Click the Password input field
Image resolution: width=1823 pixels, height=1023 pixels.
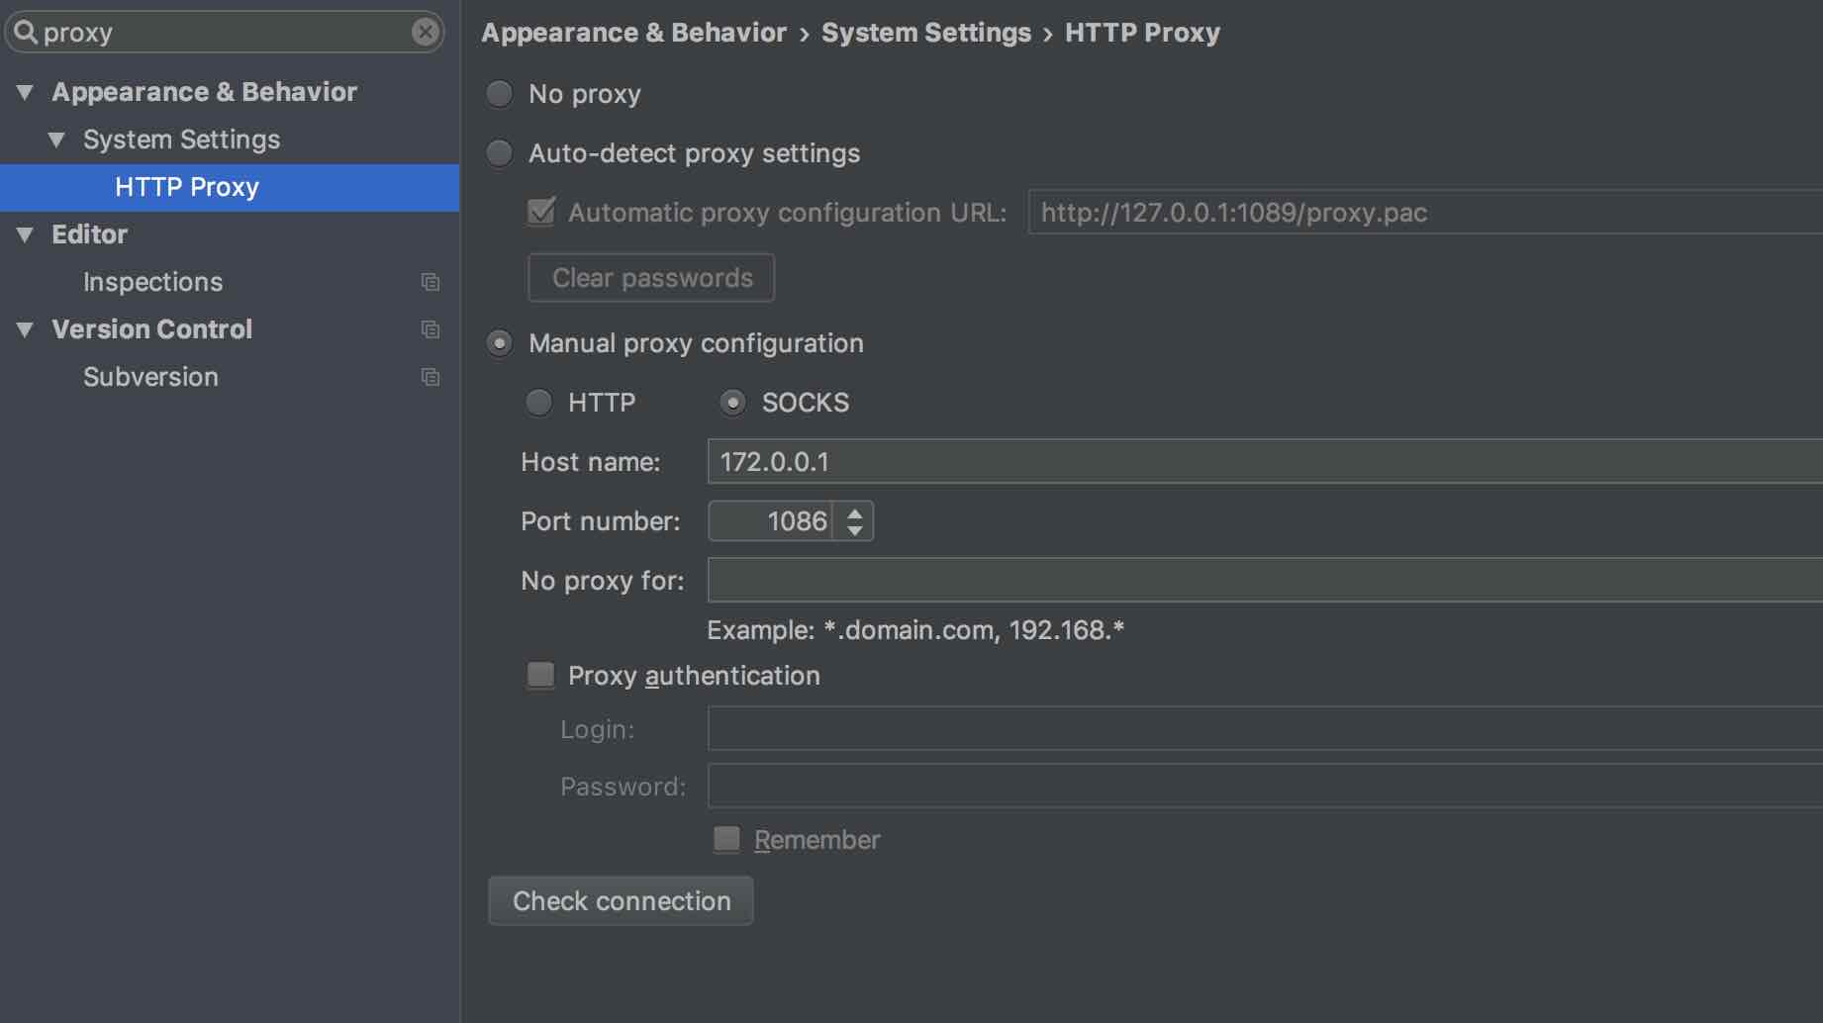(1265, 787)
